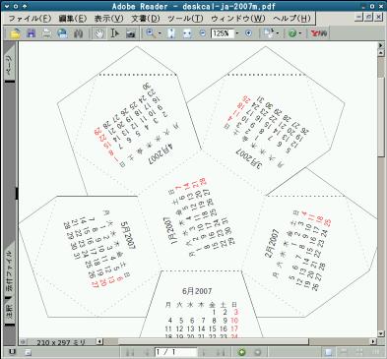Viewport: 387px width, 359px height.
Task: Open the 125% zoom level dropdown
Action: tap(237, 33)
